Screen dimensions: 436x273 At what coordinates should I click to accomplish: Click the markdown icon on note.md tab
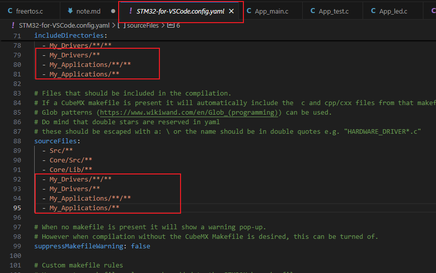pos(70,11)
